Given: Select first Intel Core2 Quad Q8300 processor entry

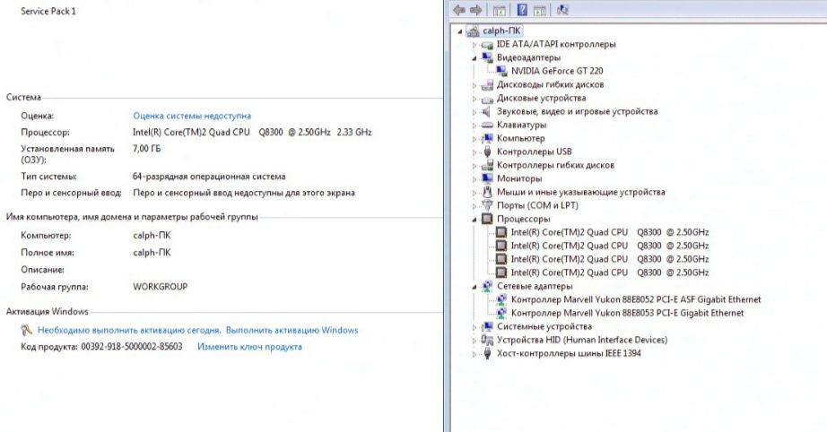Looking at the screenshot, I should [610, 232].
